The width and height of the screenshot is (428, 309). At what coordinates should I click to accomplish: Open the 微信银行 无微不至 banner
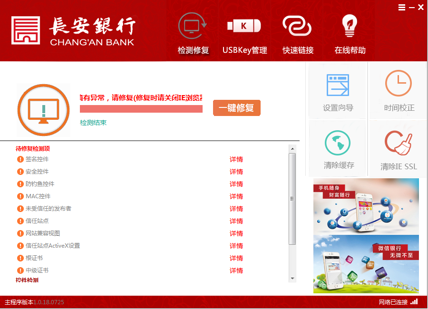(366, 264)
